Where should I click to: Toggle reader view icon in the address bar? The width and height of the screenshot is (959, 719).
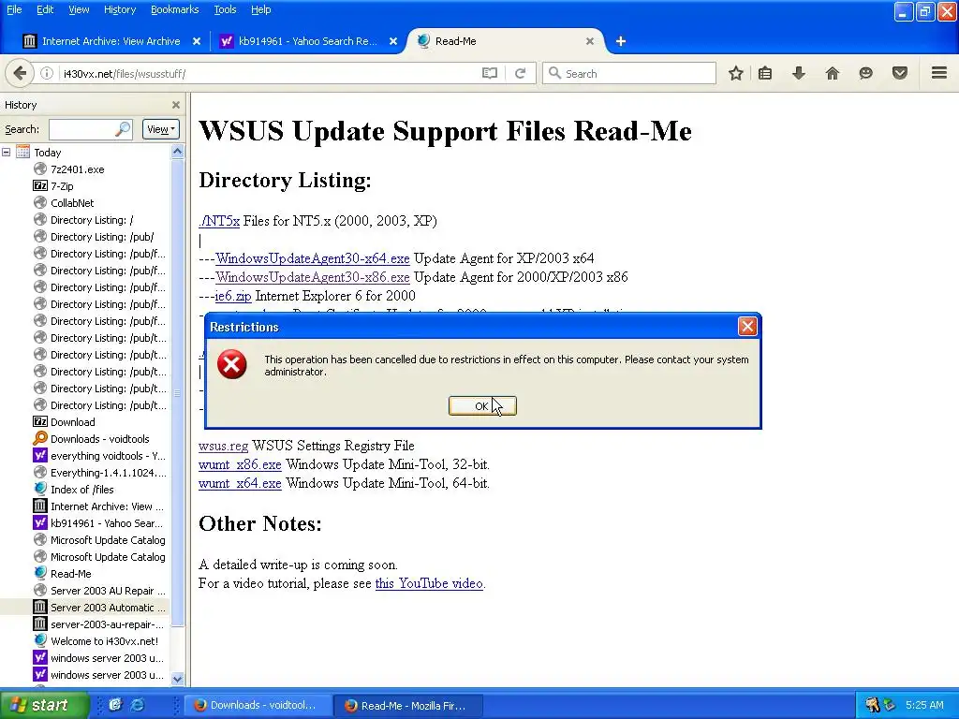pyautogui.click(x=489, y=73)
